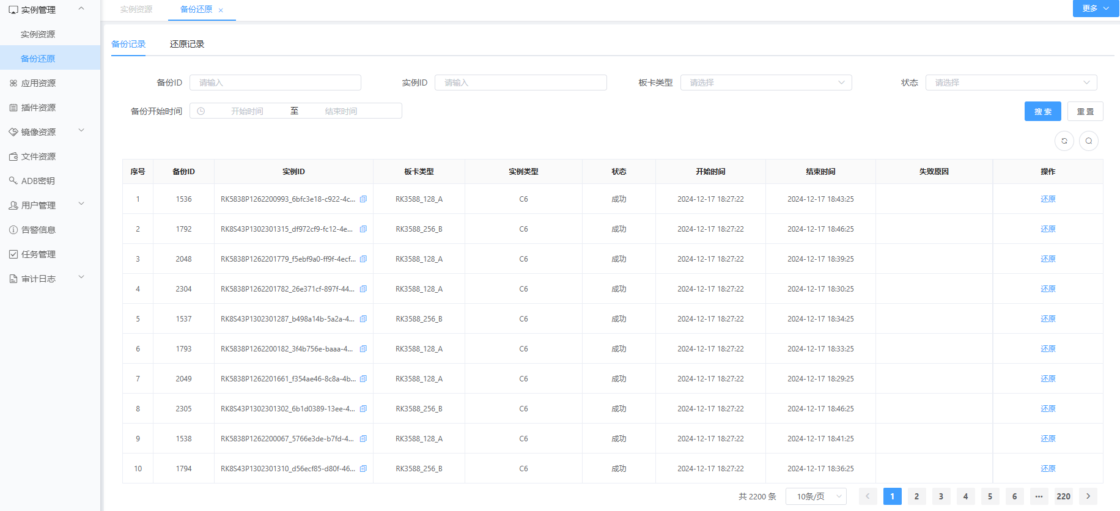Copy instance ID of backup 1793
1120x511 pixels.
363,349
